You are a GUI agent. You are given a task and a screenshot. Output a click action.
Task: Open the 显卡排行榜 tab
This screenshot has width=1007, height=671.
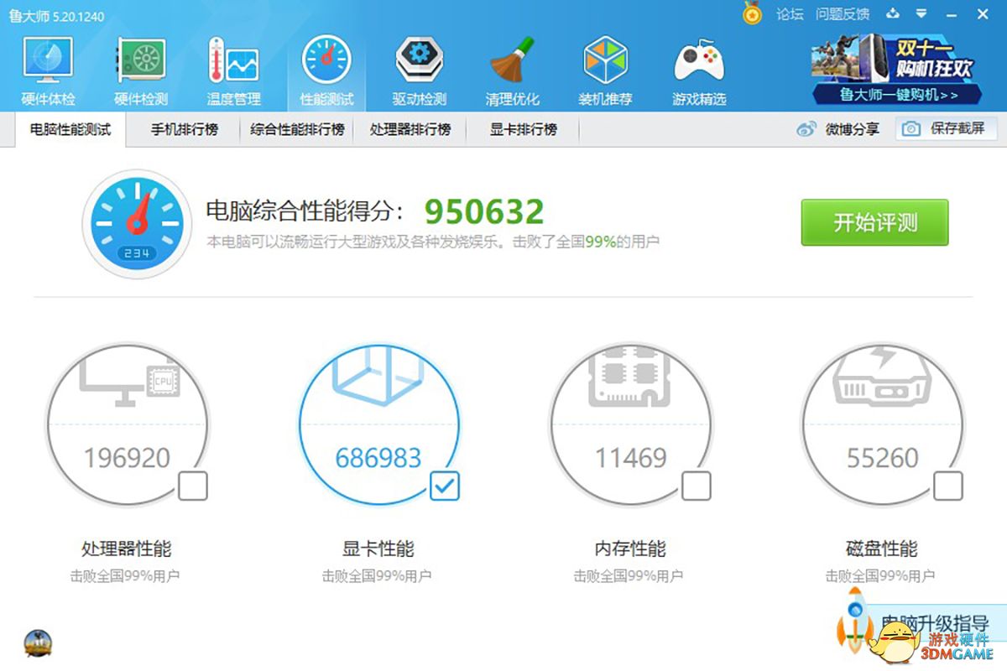point(524,129)
